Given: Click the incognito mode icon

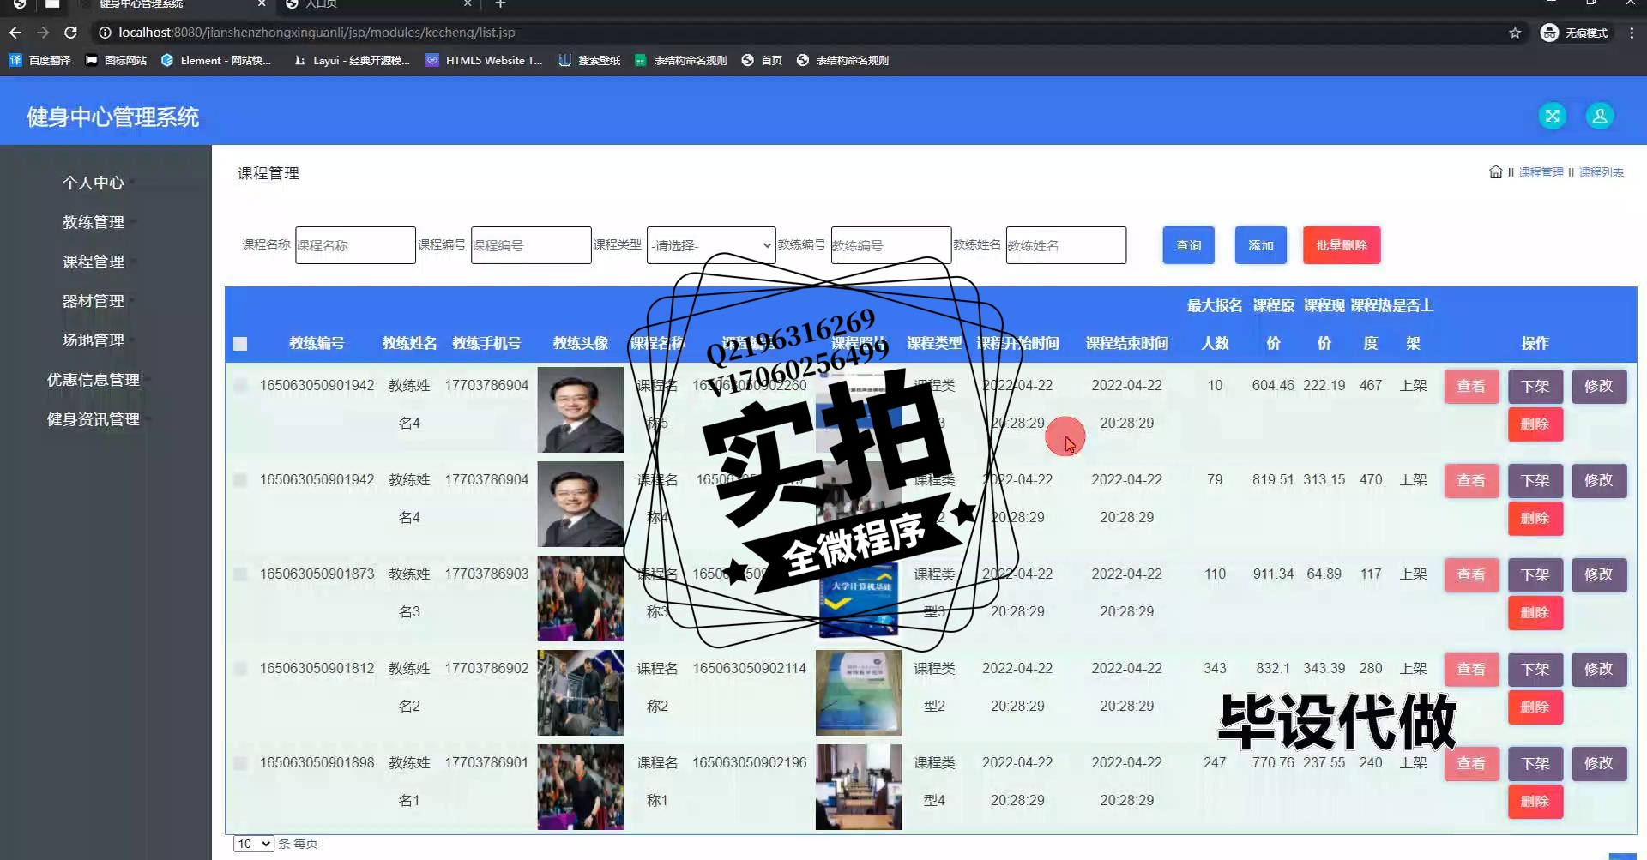Looking at the screenshot, I should pyautogui.click(x=1549, y=33).
